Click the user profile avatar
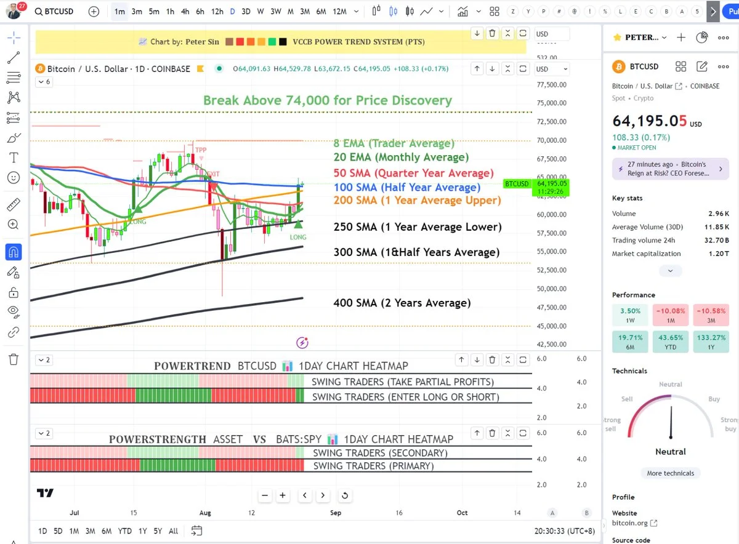Viewport: 739px width, 544px height. tap(15, 11)
